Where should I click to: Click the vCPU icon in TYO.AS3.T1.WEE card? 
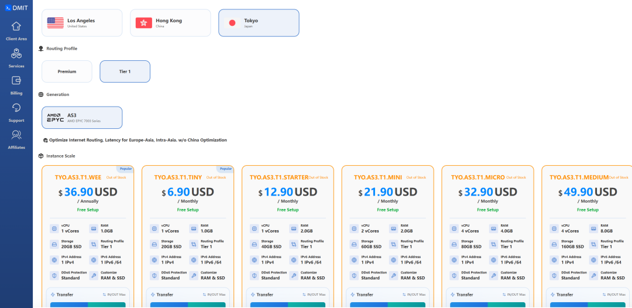click(x=54, y=228)
